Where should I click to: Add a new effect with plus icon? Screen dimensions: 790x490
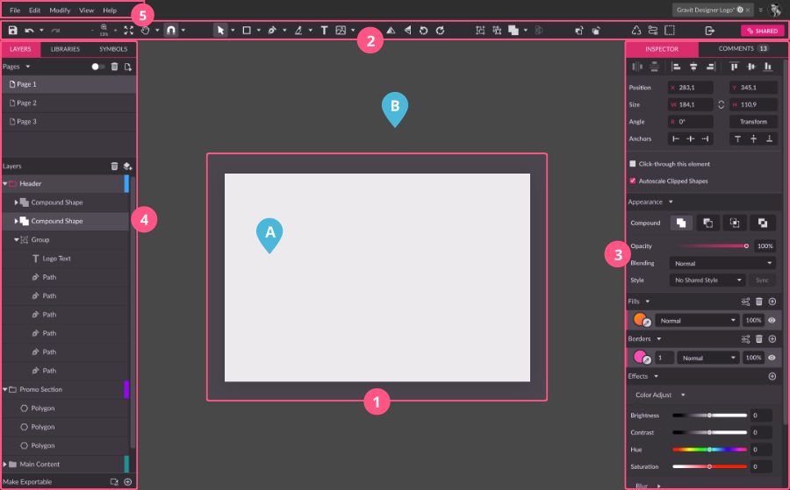(x=772, y=376)
